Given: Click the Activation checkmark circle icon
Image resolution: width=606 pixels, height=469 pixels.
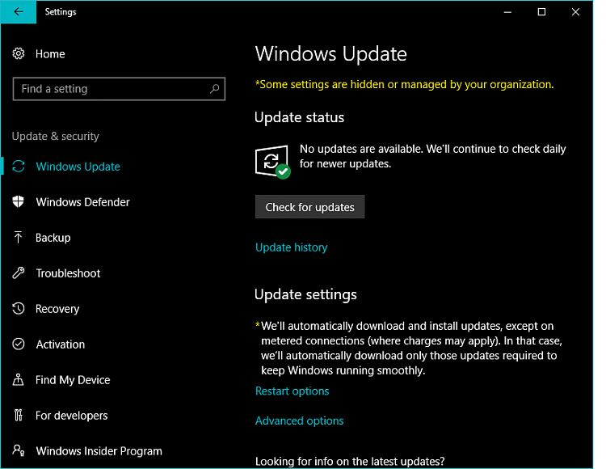Looking at the screenshot, I should point(18,344).
